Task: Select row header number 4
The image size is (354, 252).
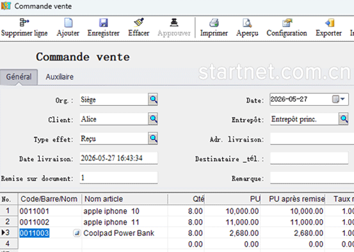Action: pyautogui.click(x=9, y=244)
